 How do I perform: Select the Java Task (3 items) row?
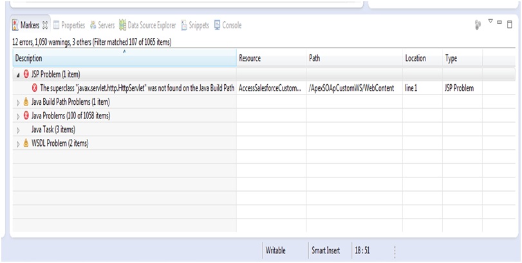coord(264,129)
